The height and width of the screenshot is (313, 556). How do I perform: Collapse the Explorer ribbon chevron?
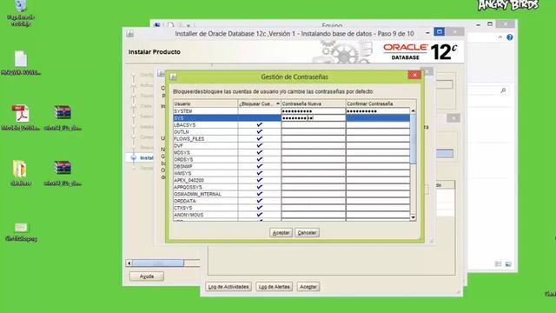click(x=500, y=37)
